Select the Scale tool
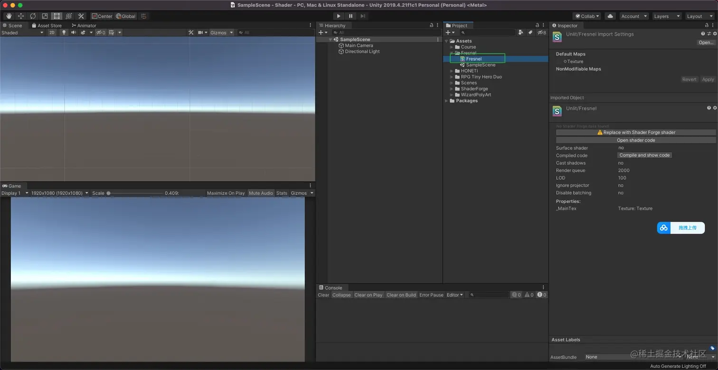 pyautogui.click(x=45, y=16)
